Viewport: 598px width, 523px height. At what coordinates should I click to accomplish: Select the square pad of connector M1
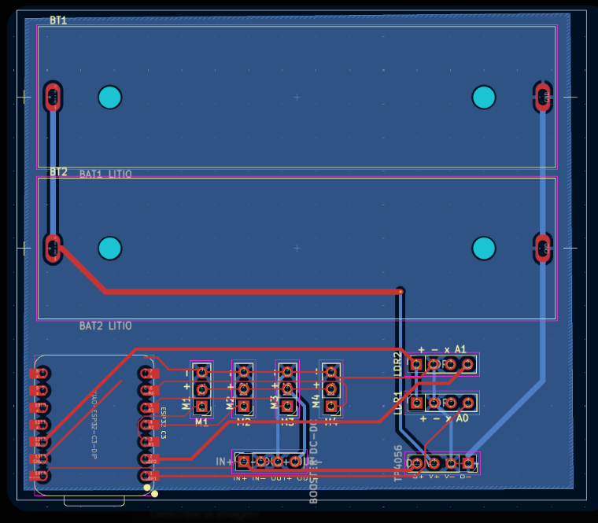pyautogui.click(x=202, y=406)
